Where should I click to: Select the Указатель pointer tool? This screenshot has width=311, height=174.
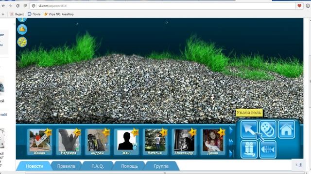(x=249, y=130)
